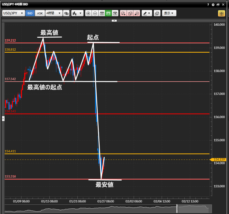Open the drawing pencil tool menu

click(147, 13)
